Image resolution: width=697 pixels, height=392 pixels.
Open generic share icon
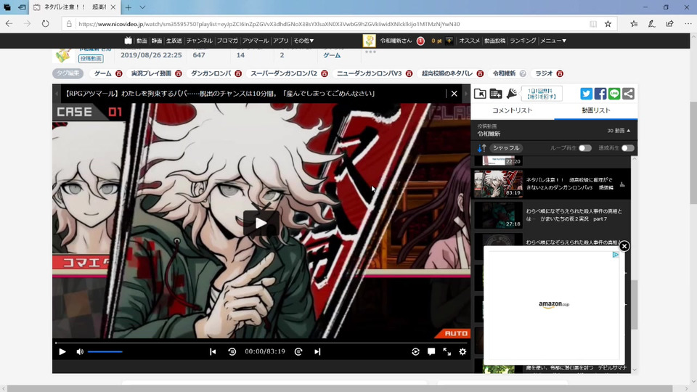(x=628, y=94)
